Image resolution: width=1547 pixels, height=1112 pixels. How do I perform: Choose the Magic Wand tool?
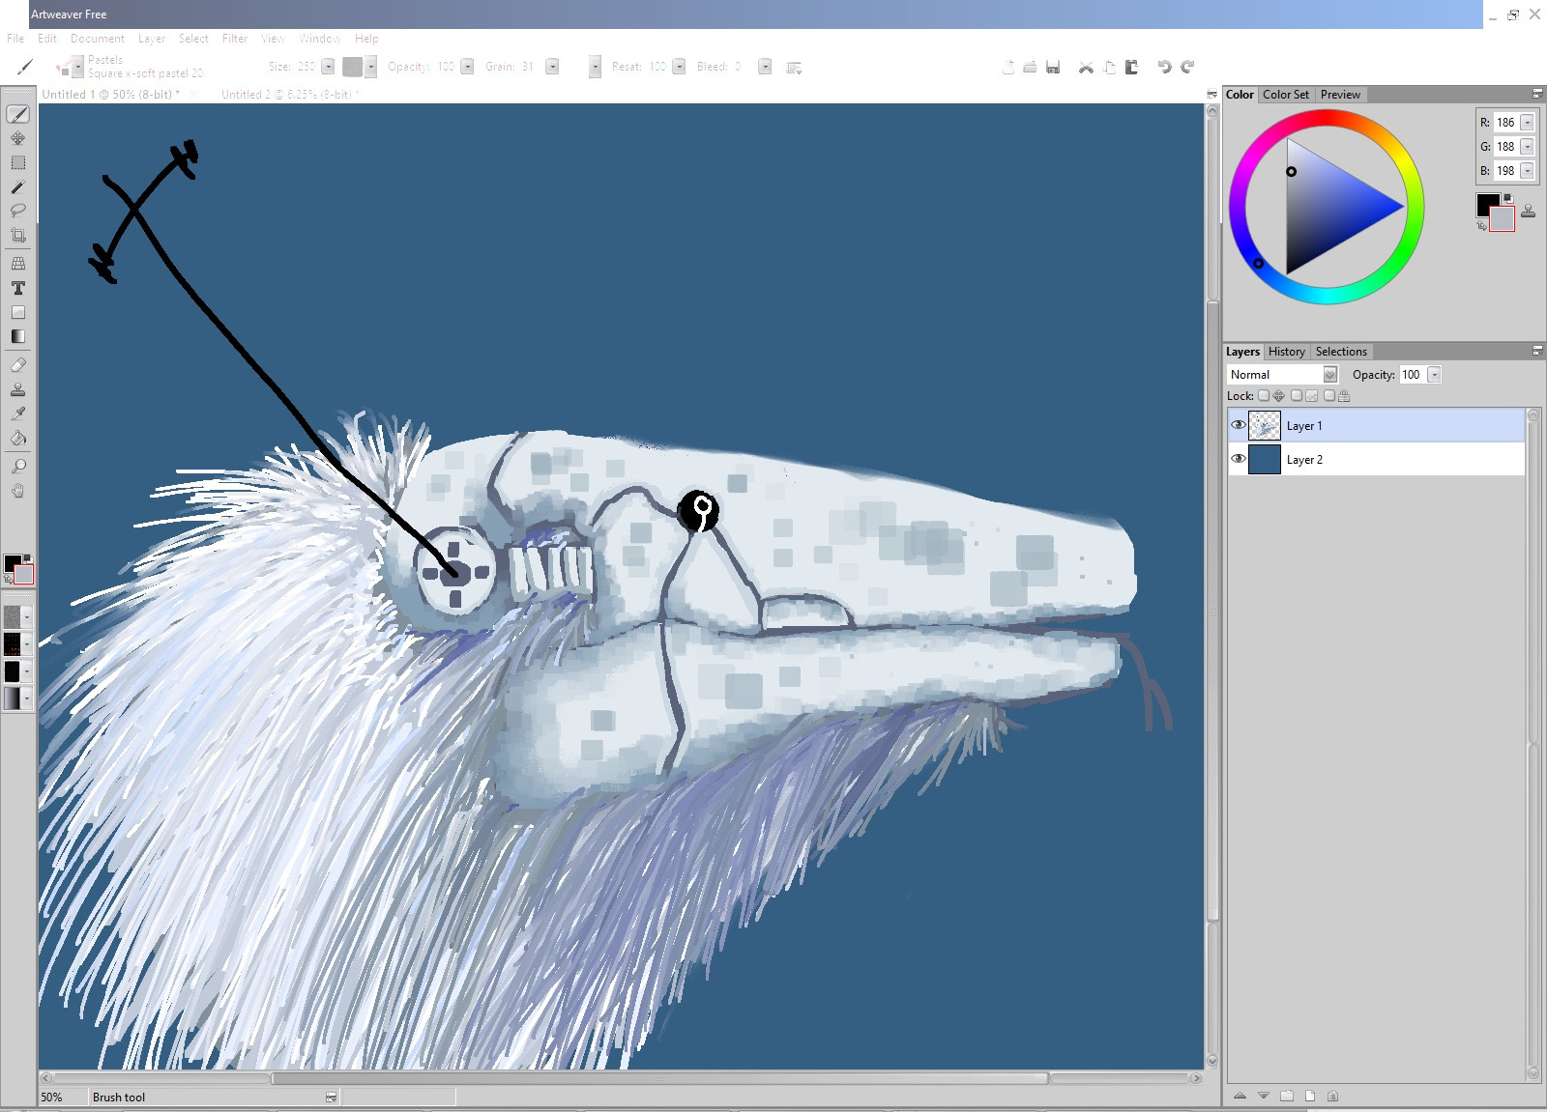(x=17, y=186)
